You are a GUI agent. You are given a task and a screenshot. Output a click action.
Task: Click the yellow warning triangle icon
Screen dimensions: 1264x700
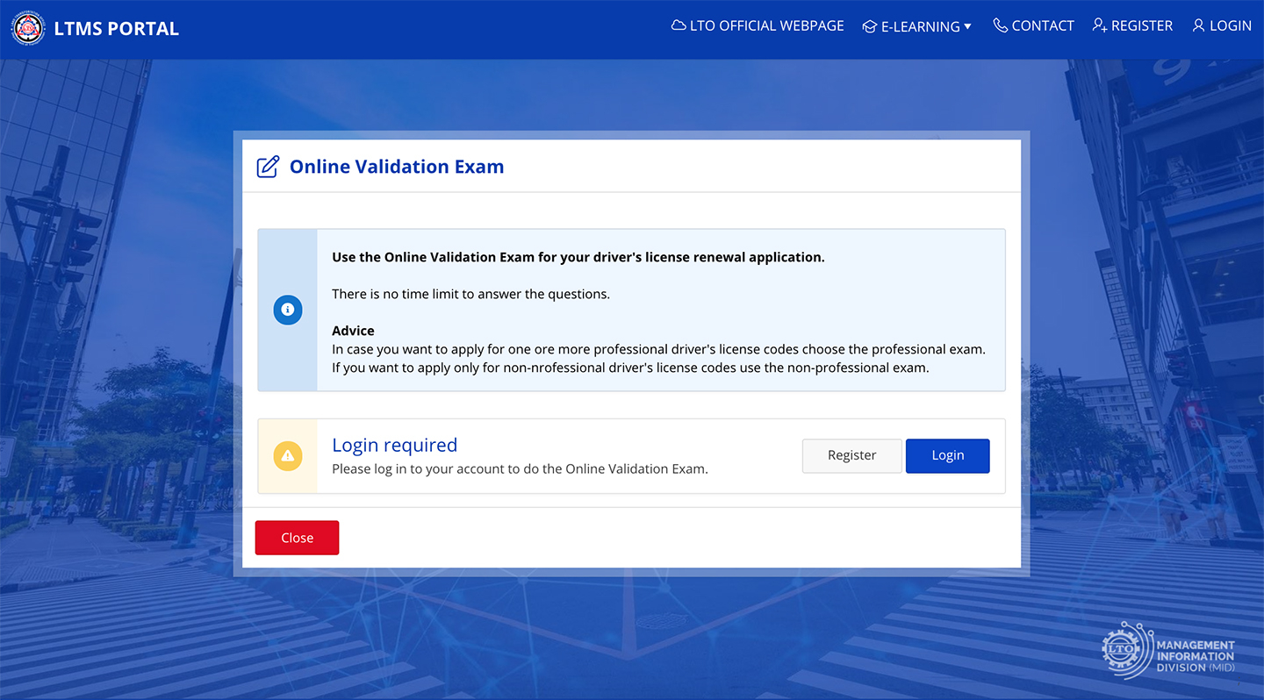[288, 455]
